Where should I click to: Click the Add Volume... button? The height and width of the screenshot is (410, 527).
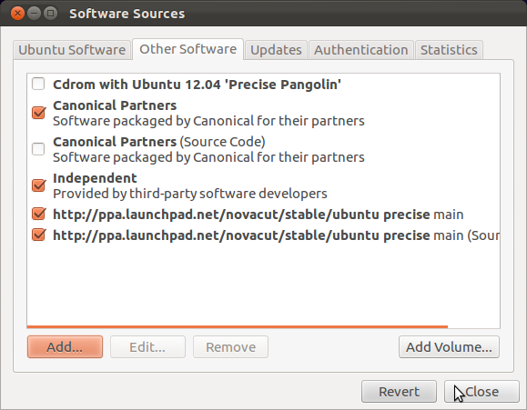coord(449,347)
